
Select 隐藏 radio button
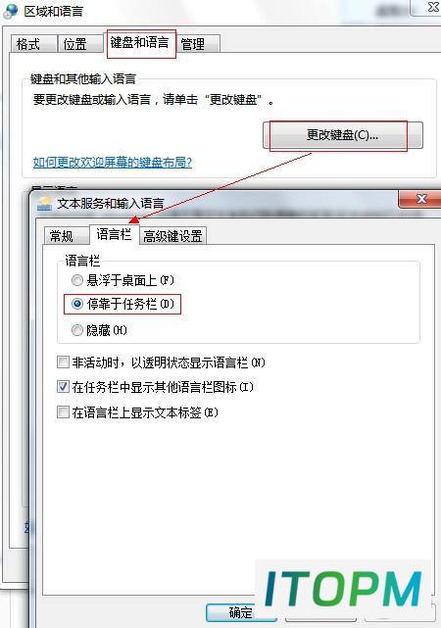pyautogui.click(x=76, y=330)
